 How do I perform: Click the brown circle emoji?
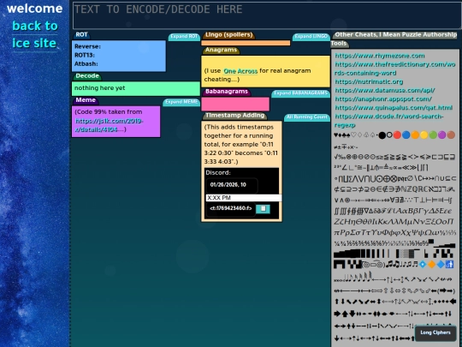click(x=451, y=135)
